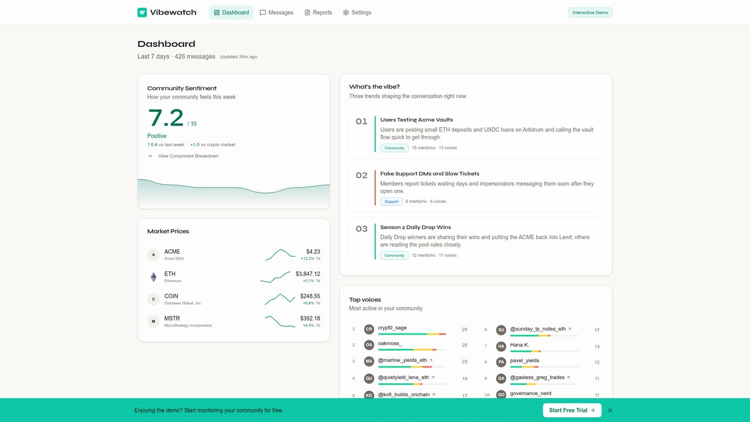Switch to the Messages tab
The image size is (750, 422).
pyautogui.click(x=277, y=12)
